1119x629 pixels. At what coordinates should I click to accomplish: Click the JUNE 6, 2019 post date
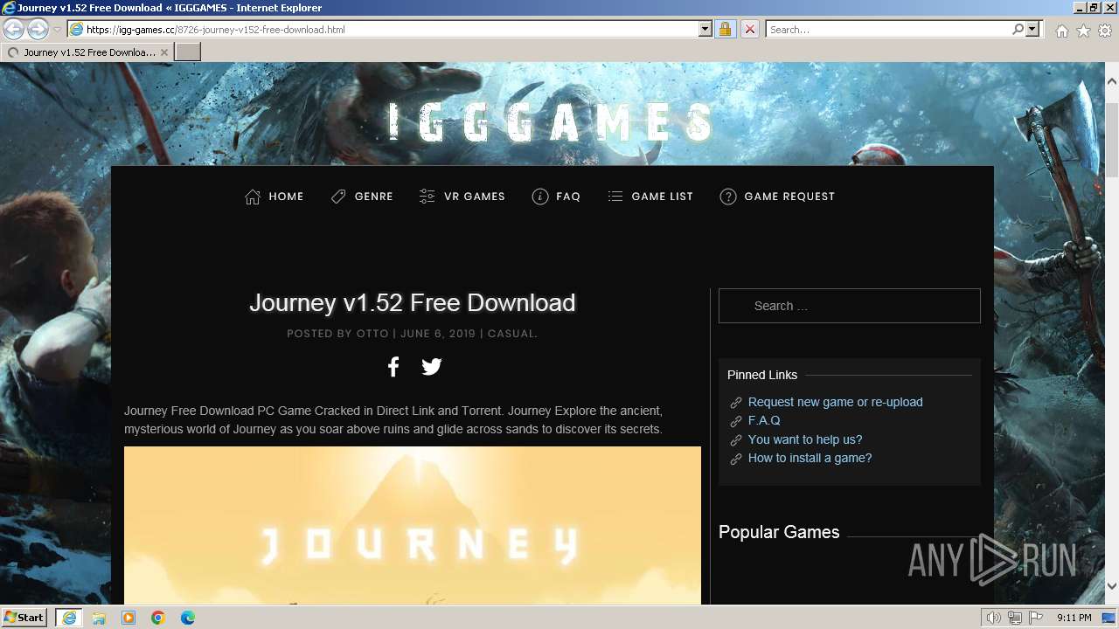(x=438, y=334)
